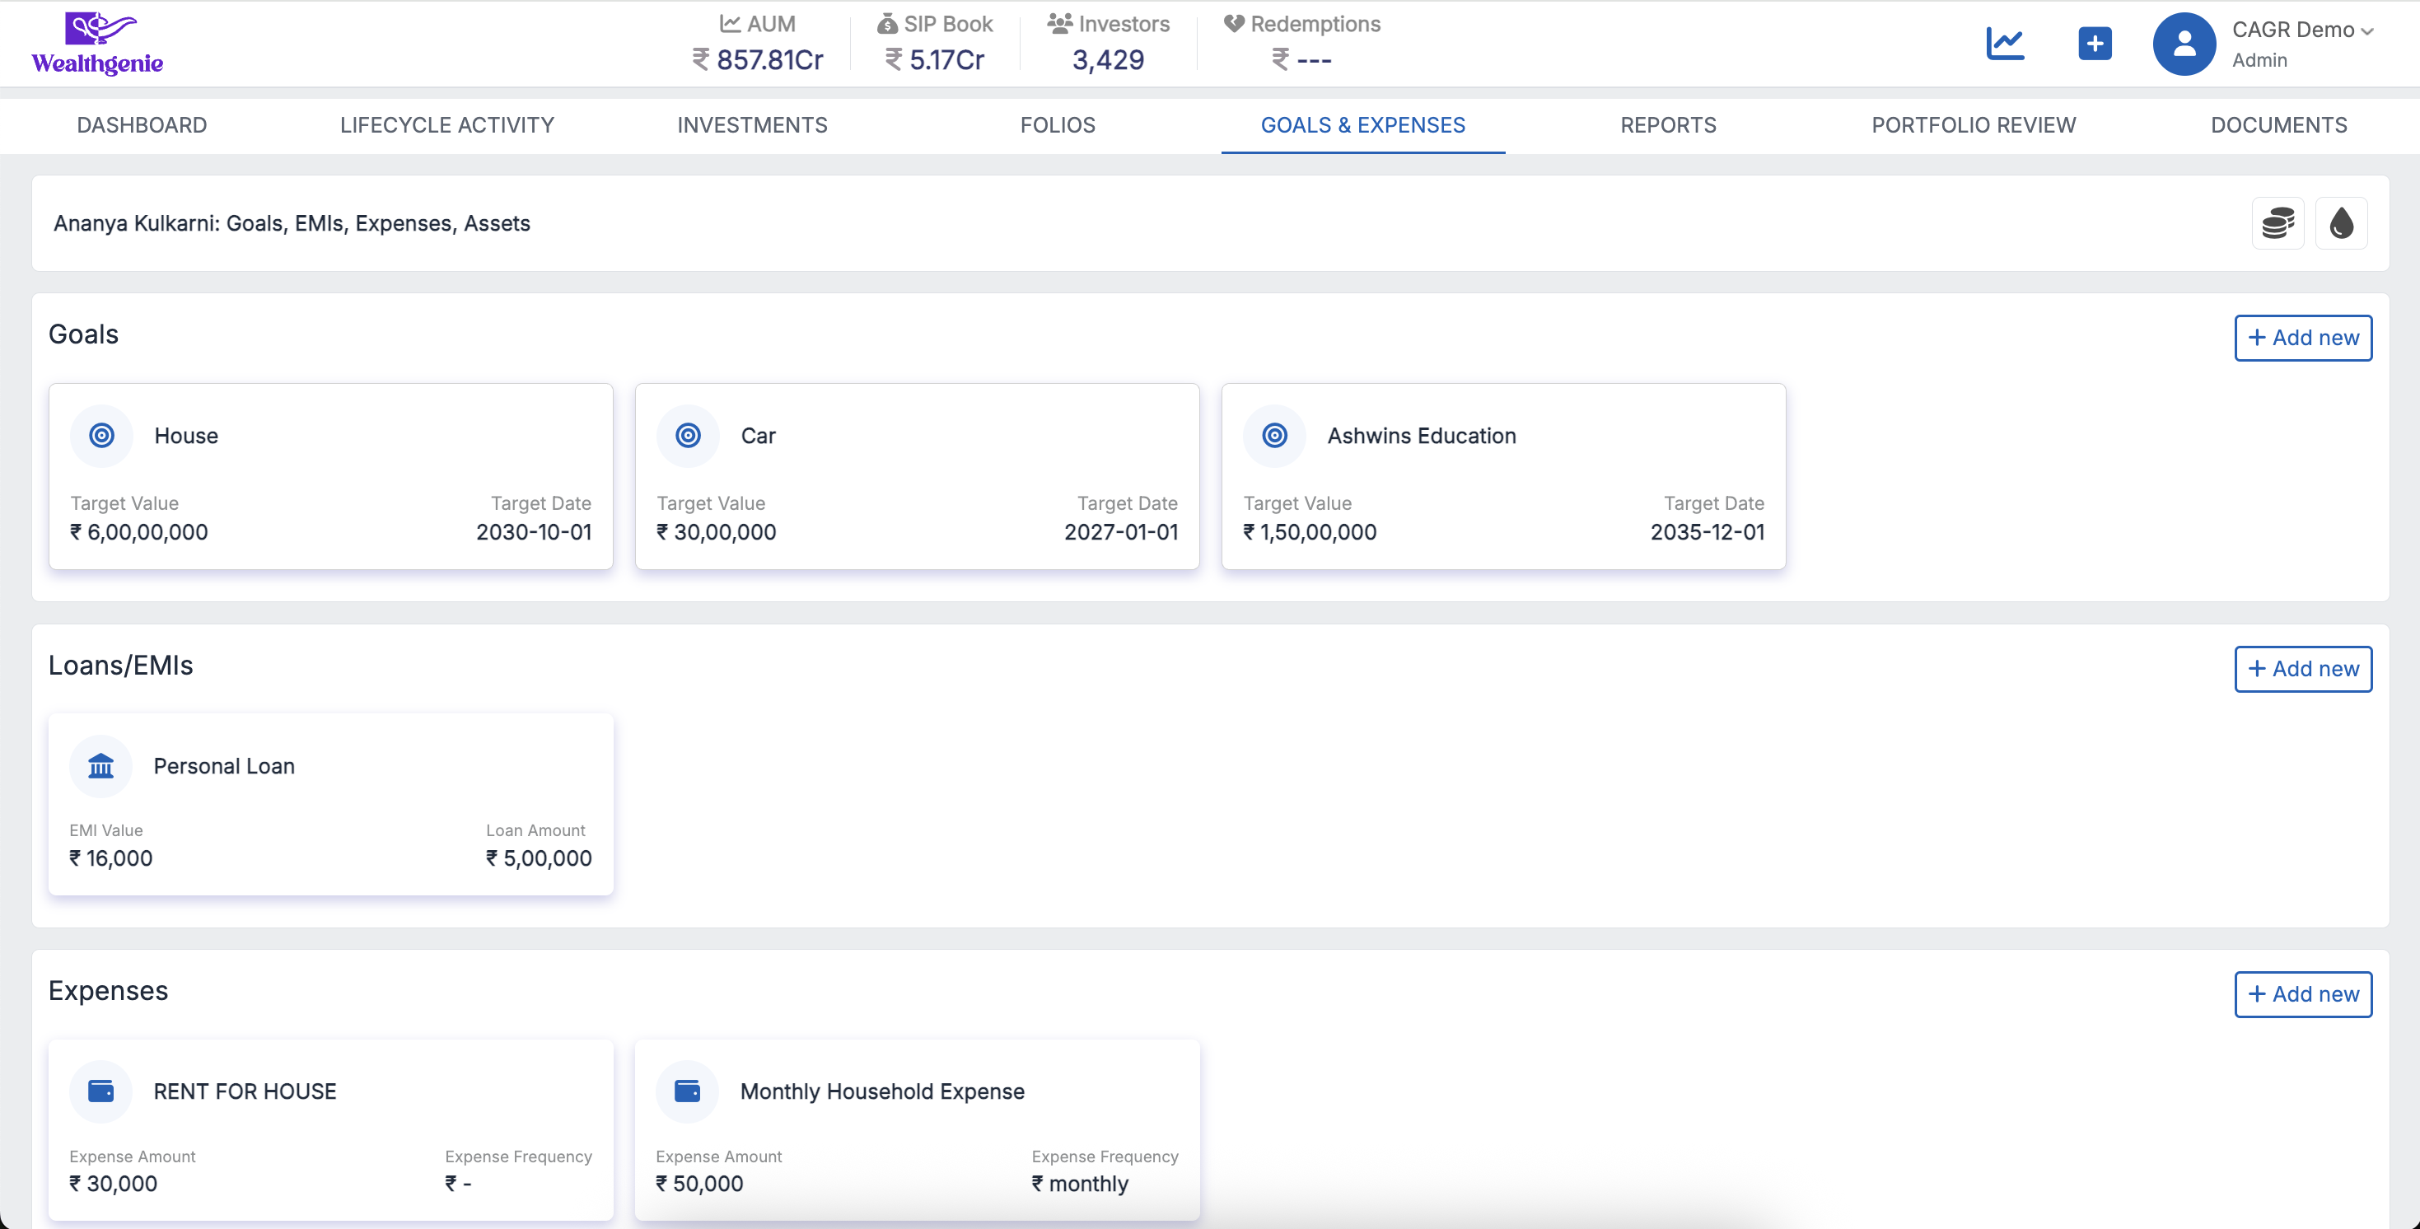Switch to the Dashboard tab
2420x1229 pixels.
pyautogui.click(x=142, y=125)
